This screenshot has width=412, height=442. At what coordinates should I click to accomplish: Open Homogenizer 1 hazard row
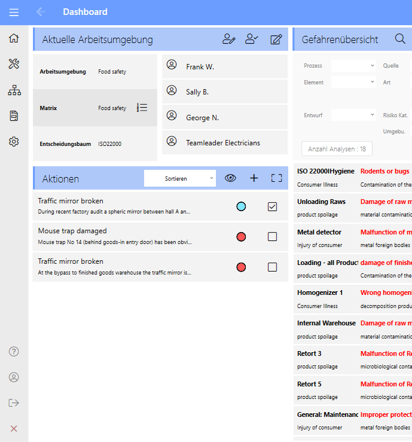[x=353, y=299]
